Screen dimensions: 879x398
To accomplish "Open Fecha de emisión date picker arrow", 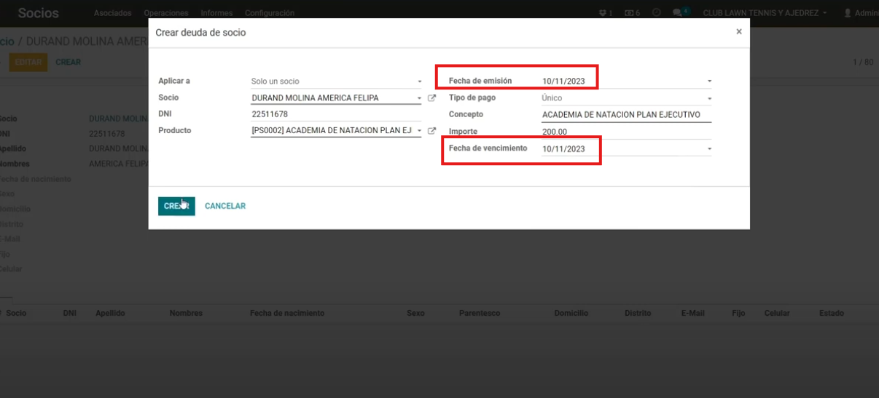I will click(709, 81).
